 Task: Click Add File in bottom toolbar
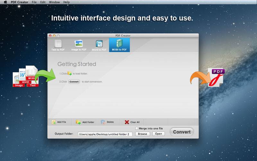(x=59, y=122)
